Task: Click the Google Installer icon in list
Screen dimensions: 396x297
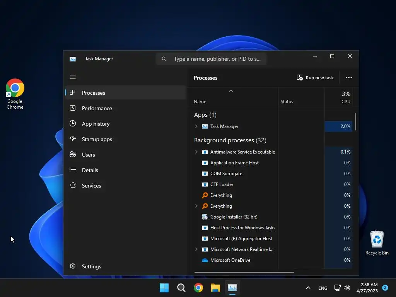Action: coord(205,217)
